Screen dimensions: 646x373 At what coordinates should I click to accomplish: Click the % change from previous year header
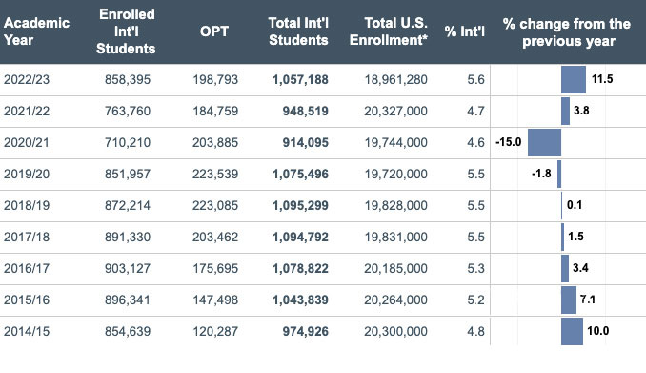(x=567, y=32)
